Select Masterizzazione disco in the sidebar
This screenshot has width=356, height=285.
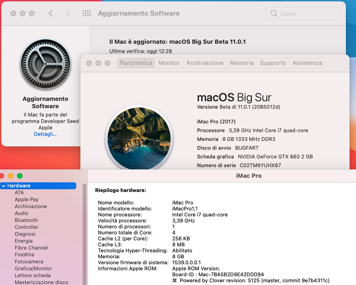coord(41,282)
